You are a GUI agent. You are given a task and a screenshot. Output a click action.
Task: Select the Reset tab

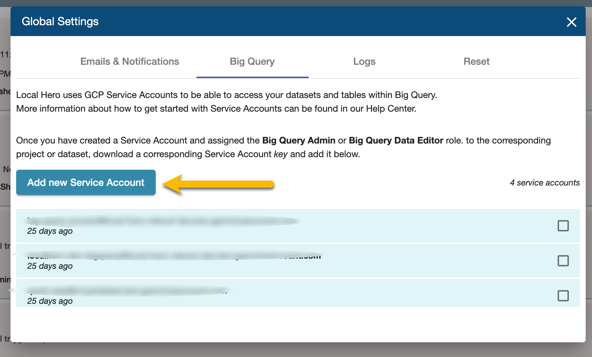477,62
